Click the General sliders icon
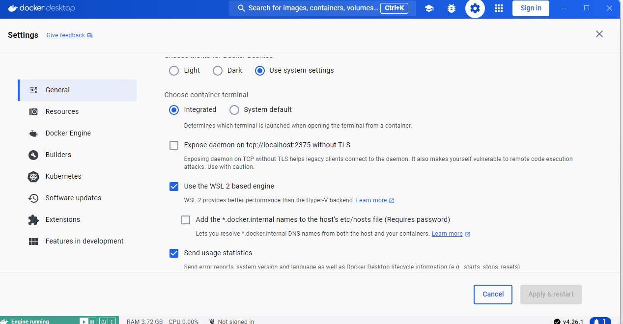This screenshot has height=324, width=623. tap(33, 90)
